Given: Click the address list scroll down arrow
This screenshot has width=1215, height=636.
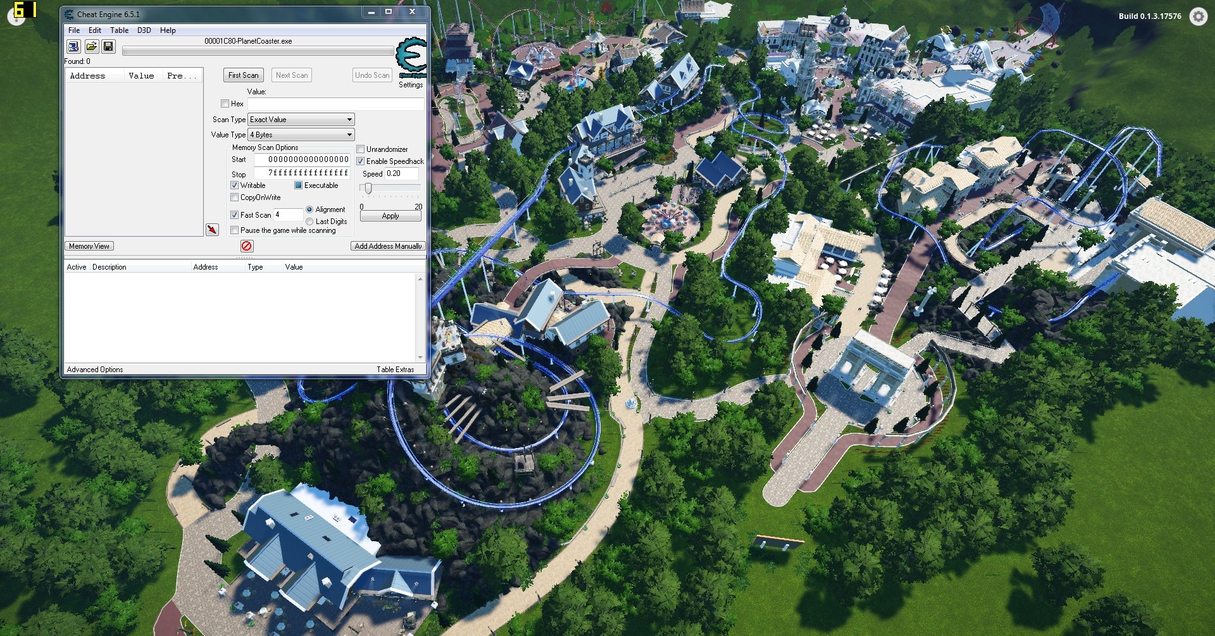Looking at the screenshot, I should point(420,357).
